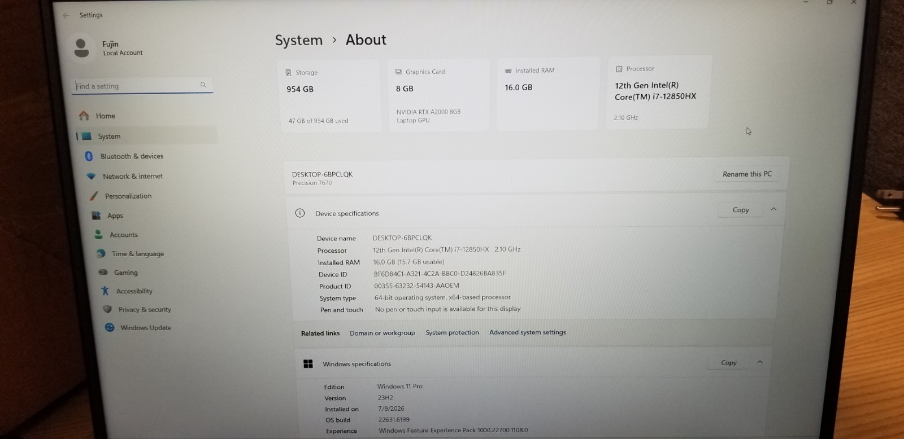Open Advanced system settings link
Image resolution: width=904 pixels, height=439 pixels.
[527, 332]
